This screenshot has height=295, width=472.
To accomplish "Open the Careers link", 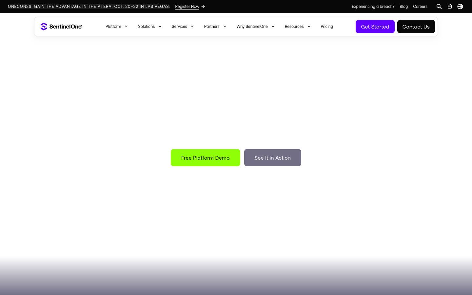I will (420, 7).
